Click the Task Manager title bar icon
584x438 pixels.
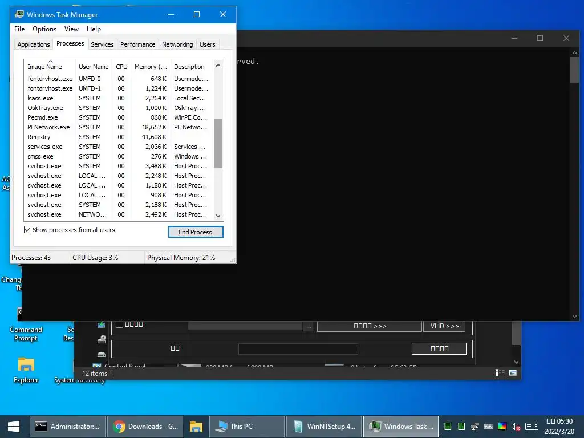point(19,14)
